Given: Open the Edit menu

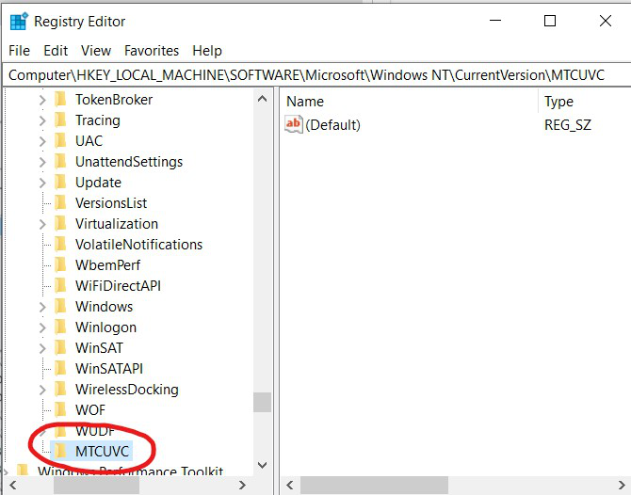Looking at the screenshot, I should (x=56, y=51).
